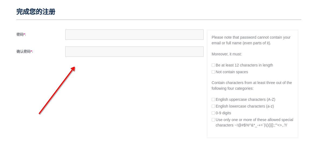Image resolution: width=310 pixels, height=147 pixels.
Task: Toggle the allowed special characters checkbox
Action: click(x=213, y=120)
